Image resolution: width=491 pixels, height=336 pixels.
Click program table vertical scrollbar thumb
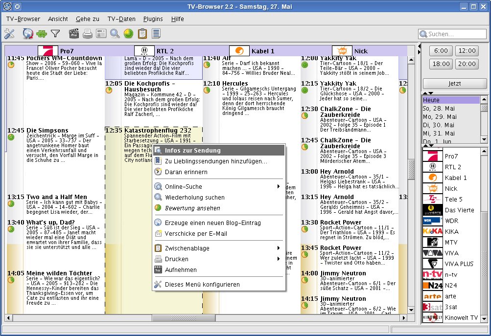pyautogui.click(x=411, y=169)
